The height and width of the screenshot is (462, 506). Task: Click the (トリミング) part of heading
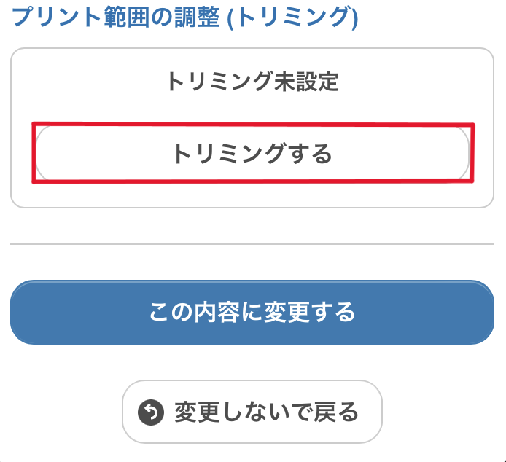click(292, 17)
